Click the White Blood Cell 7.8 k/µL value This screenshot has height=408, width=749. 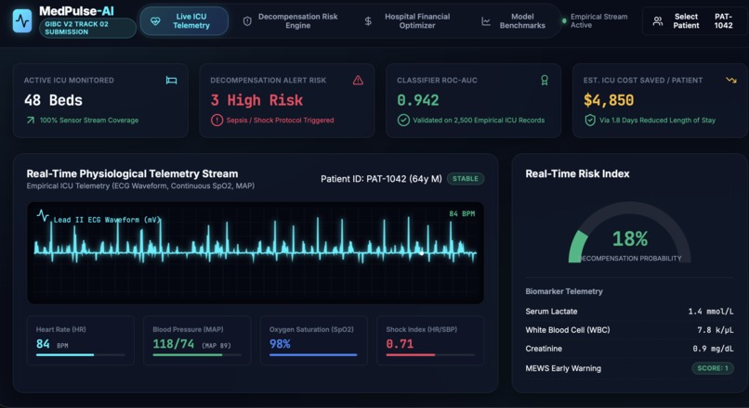click(x=716, y=330)
